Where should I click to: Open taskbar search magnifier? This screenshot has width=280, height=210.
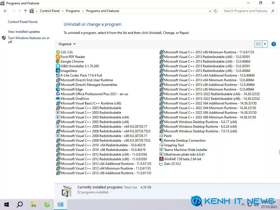[x=20, y=205]
